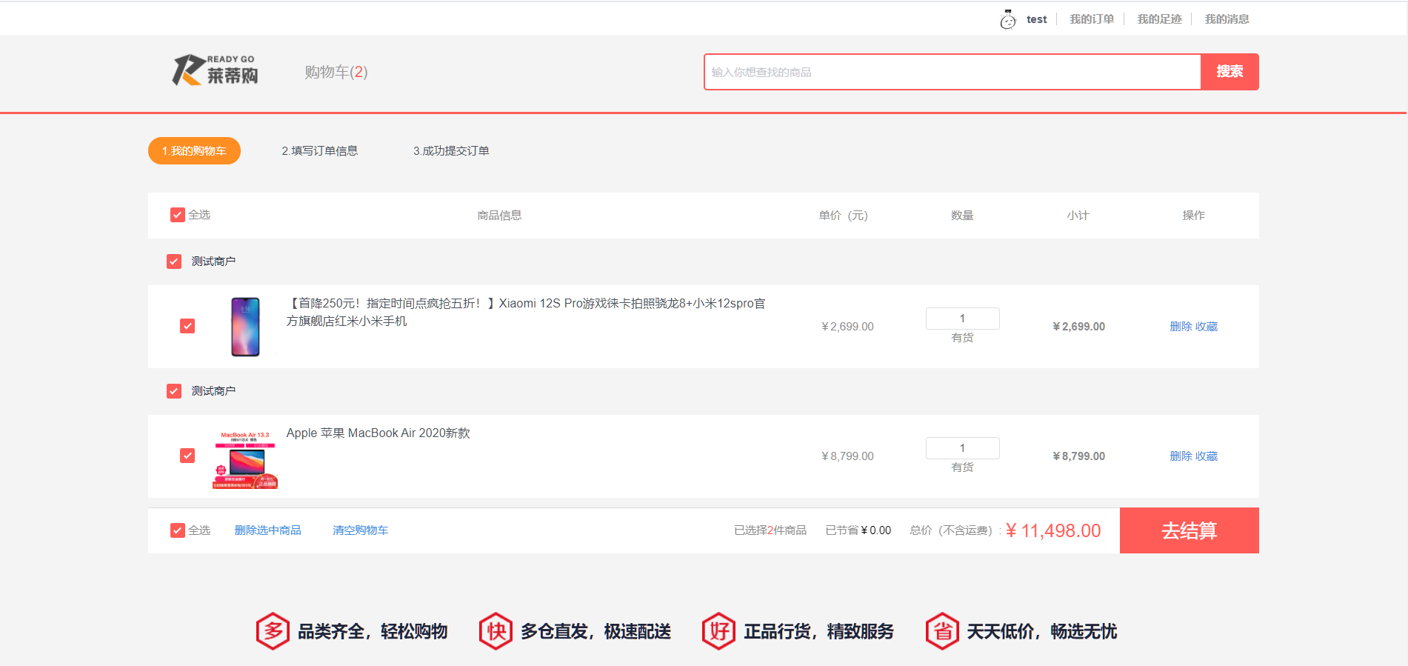Click 有货 under the MacBook quantity
1408x666 pixels.
coord(962,467)
